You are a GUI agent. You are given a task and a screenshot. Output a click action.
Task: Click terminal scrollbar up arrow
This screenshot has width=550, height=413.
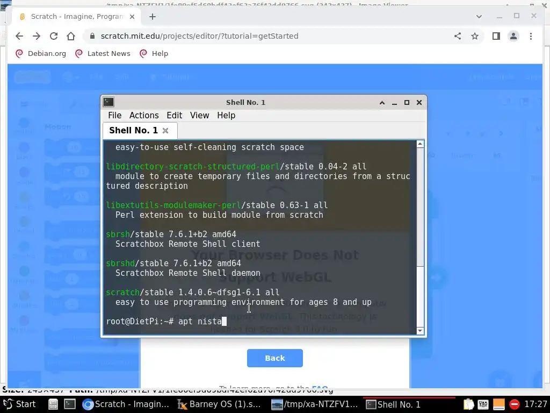tap(420, 144)
